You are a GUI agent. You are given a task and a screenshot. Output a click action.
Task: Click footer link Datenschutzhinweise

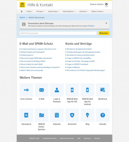[67, 138]
